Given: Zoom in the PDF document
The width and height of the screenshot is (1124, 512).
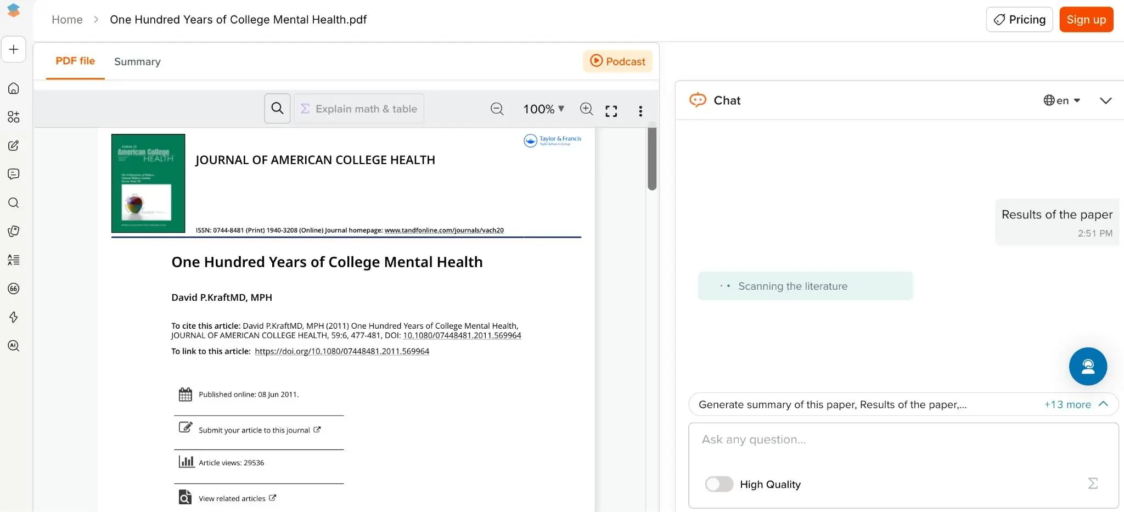Looking at the screenshot, I should (x=586, y=109).
